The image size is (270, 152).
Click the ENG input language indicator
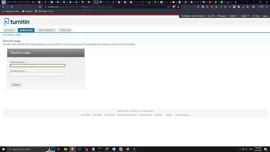click(x=251, y=149)
